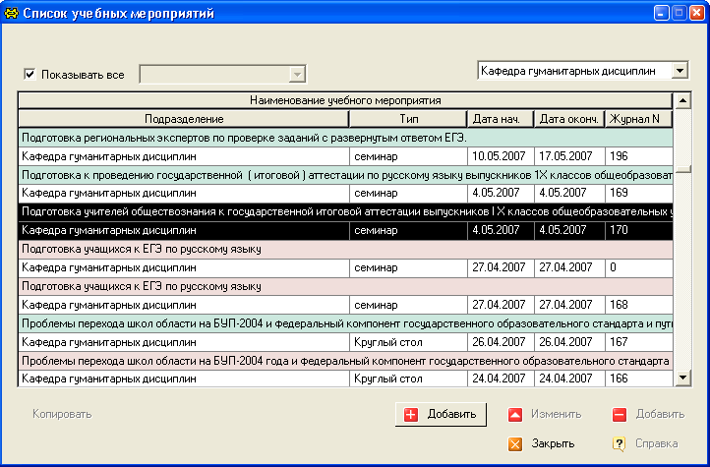Click the red plus icon on the Добавить button
The width and height of the screenshot is (710, 467).
[x=411, y=415]
